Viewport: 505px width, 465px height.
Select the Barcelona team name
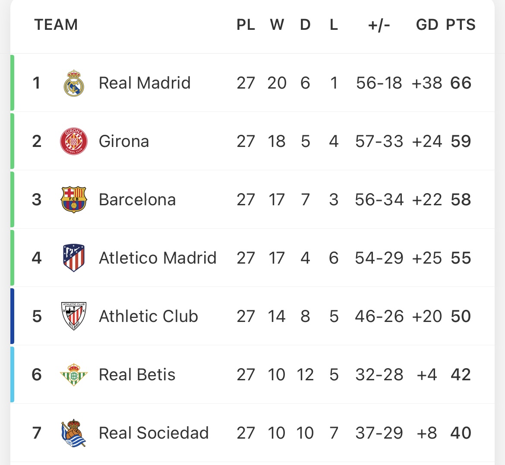click(x=137, y=200)
